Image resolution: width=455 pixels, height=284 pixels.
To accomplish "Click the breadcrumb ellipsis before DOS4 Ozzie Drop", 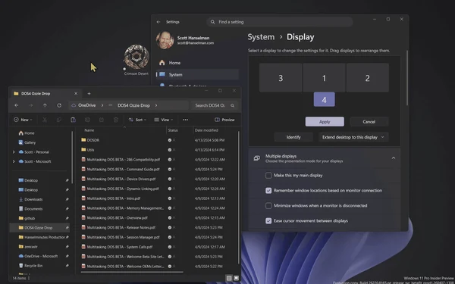I will [x=110, y=105].
